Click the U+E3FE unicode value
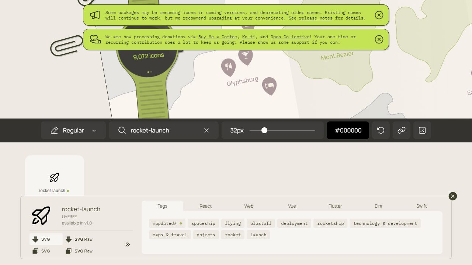 point(69,217)
